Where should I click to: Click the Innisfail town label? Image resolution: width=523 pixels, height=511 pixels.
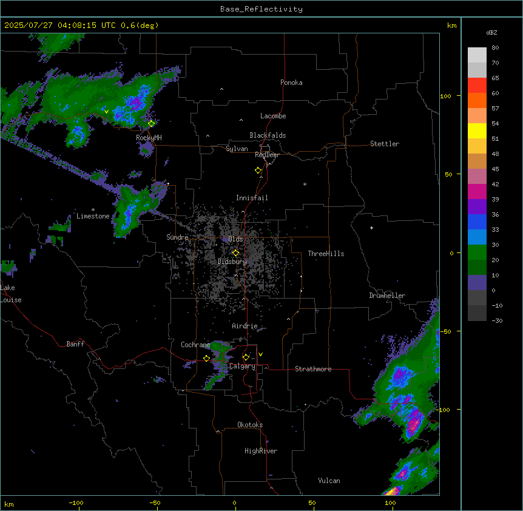(252, 198)
